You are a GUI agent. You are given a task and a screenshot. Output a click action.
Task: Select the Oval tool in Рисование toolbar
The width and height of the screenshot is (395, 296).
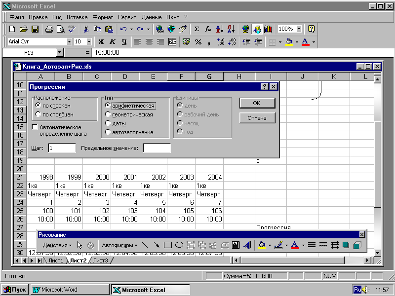point(179,245)
